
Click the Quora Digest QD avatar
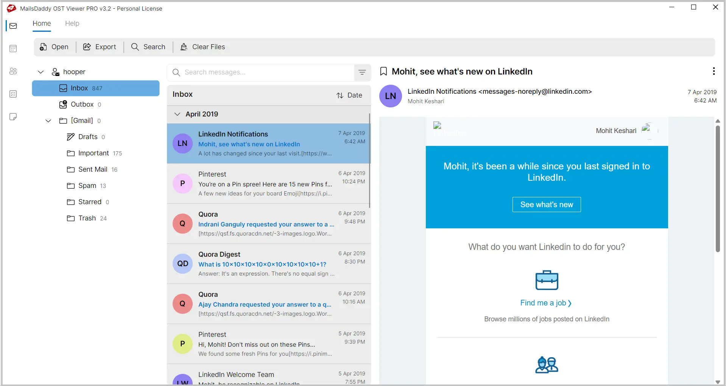click(182, 264)
